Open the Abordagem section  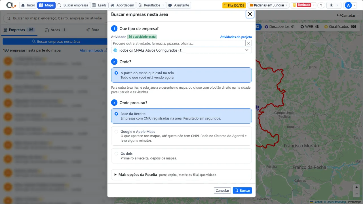(x=122, y=5)
